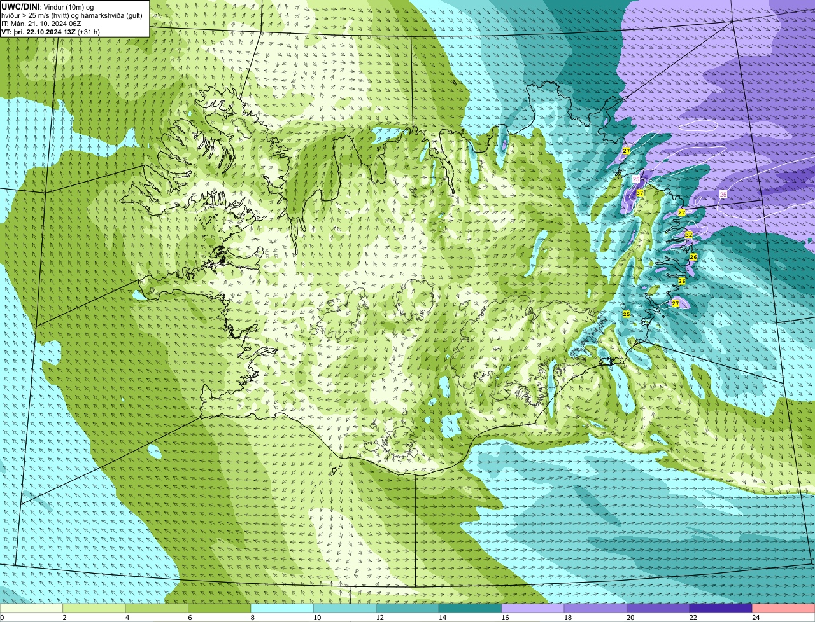Screen dimensions: 815x622
Task: Click the 22–24 m/s dark indigo legend swatch
Action: [x=721, y=608]
